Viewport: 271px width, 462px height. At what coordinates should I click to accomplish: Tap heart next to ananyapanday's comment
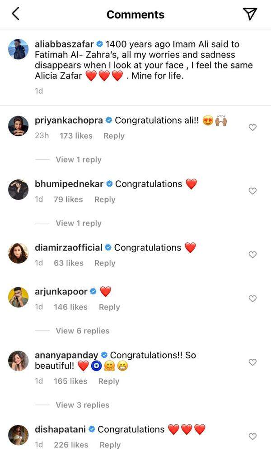253,362
